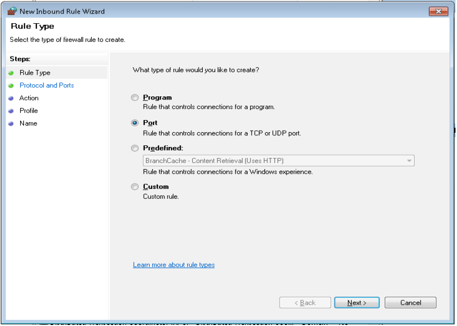The image size is (457, 326).
Task: Click blue bullet beside Profile step
Action: [x=11, y=111]
